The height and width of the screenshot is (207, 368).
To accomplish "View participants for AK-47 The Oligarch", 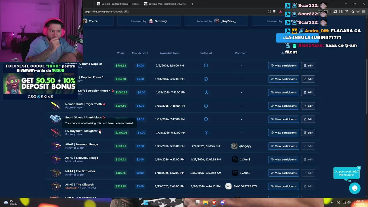I will click(283, 186).
